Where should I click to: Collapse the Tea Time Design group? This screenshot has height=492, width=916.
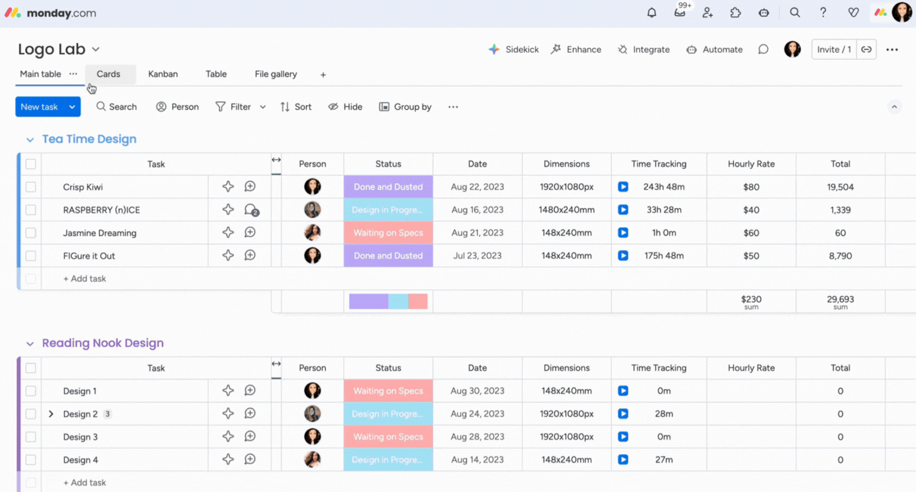tap(30, 140)
